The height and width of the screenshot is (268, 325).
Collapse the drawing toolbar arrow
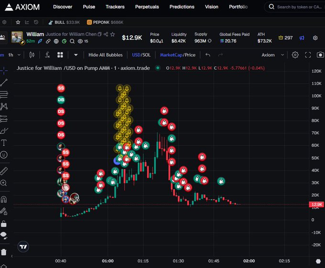point(12,256)
